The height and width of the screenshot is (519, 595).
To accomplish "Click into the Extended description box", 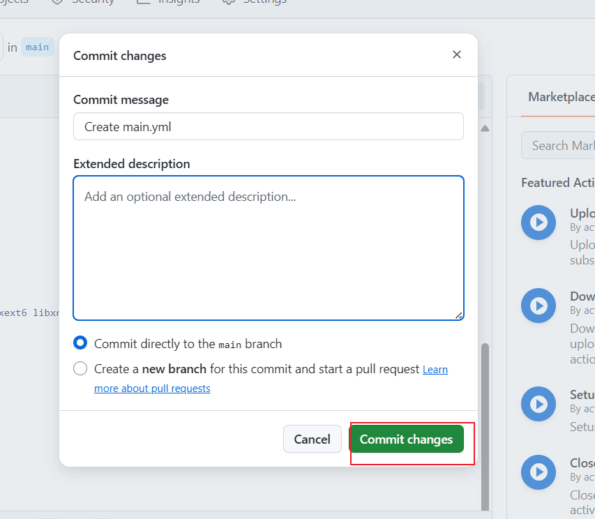I will [268, 248].
